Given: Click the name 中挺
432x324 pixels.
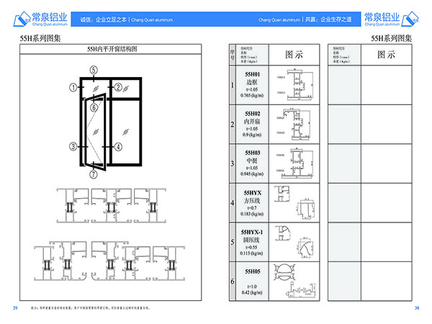Looking at the screenshot, I should (252, 161).
